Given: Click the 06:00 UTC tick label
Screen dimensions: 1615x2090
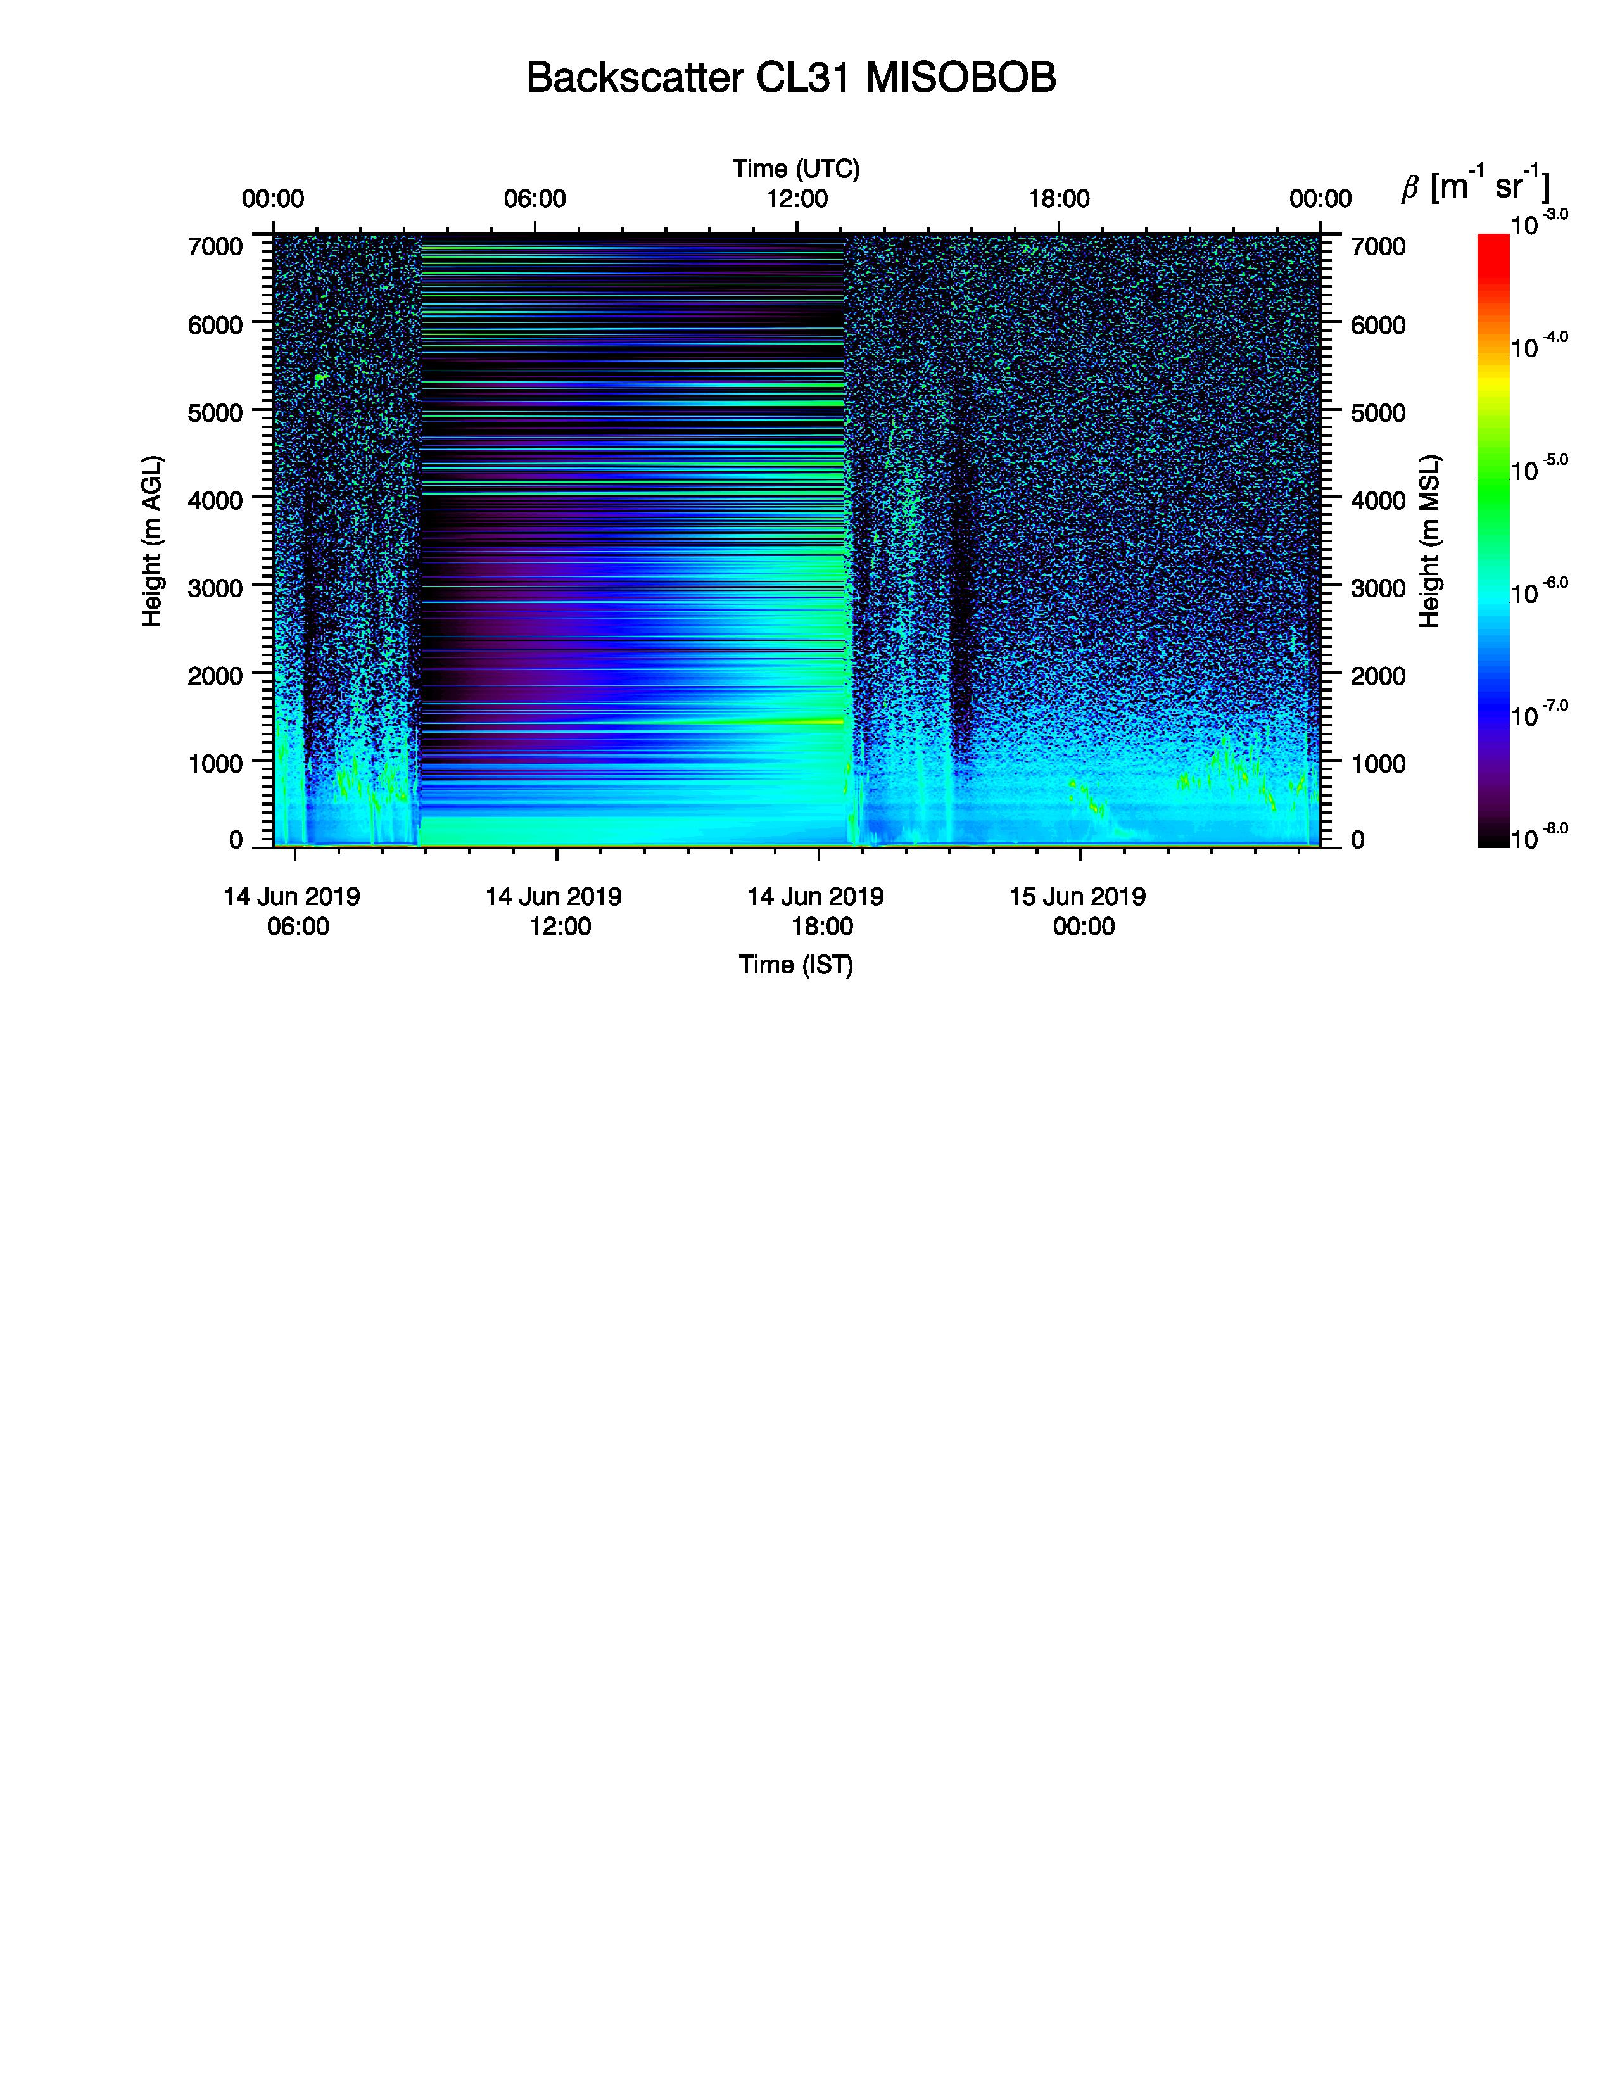Looking at the screenshot, I should point(535,199).
